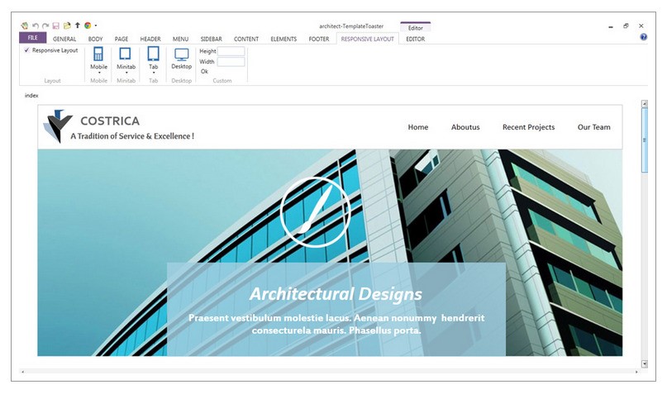This screenshot has width=667, height=394.
Task: Switch to the BODY ribbon tab
Action: coord(95,39)
